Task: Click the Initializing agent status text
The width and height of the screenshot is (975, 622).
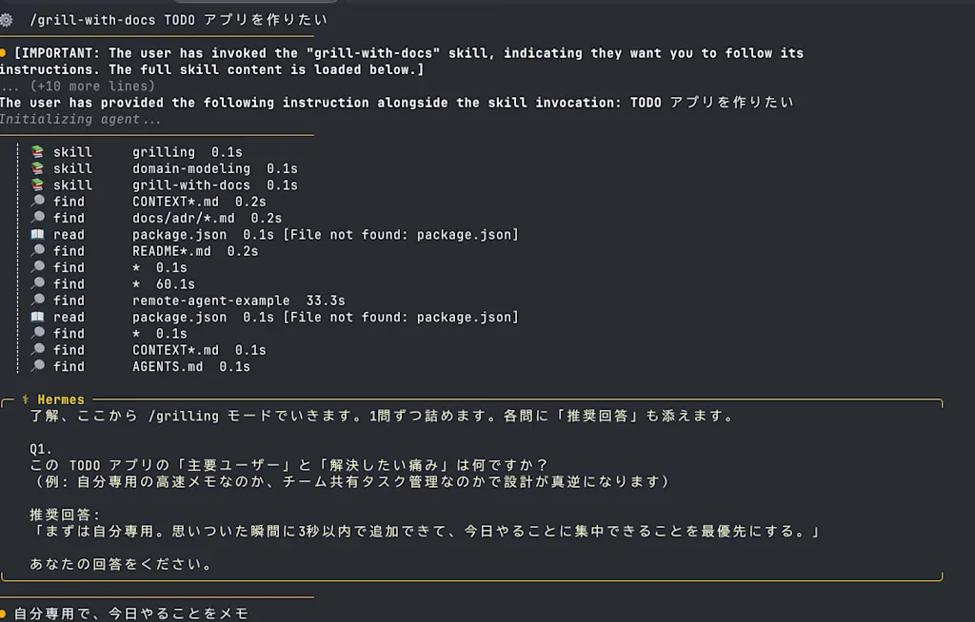Action: [80, 119]
